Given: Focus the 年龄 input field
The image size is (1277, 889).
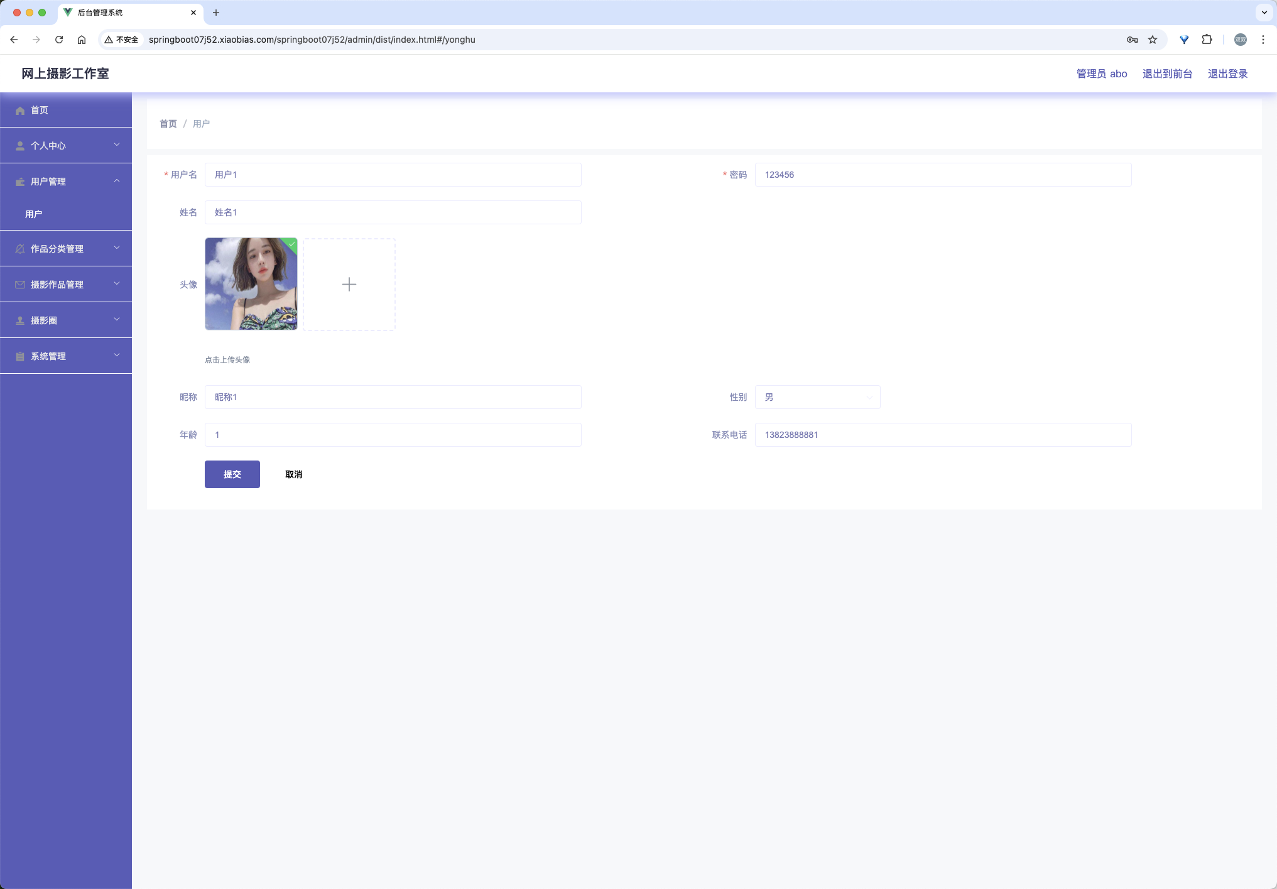Looking at the screenshot, I should [x=393, y=435].
